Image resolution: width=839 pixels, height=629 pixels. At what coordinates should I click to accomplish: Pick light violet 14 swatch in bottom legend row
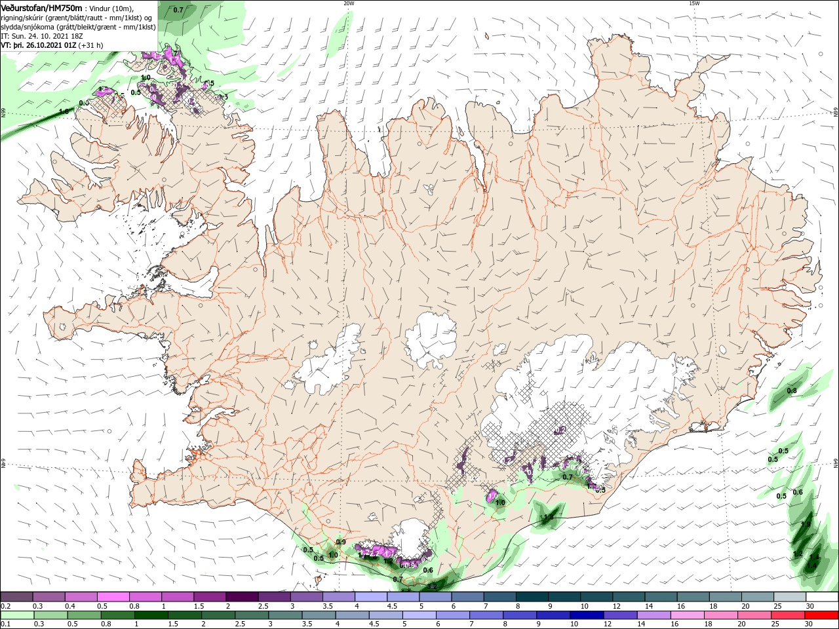654,615
